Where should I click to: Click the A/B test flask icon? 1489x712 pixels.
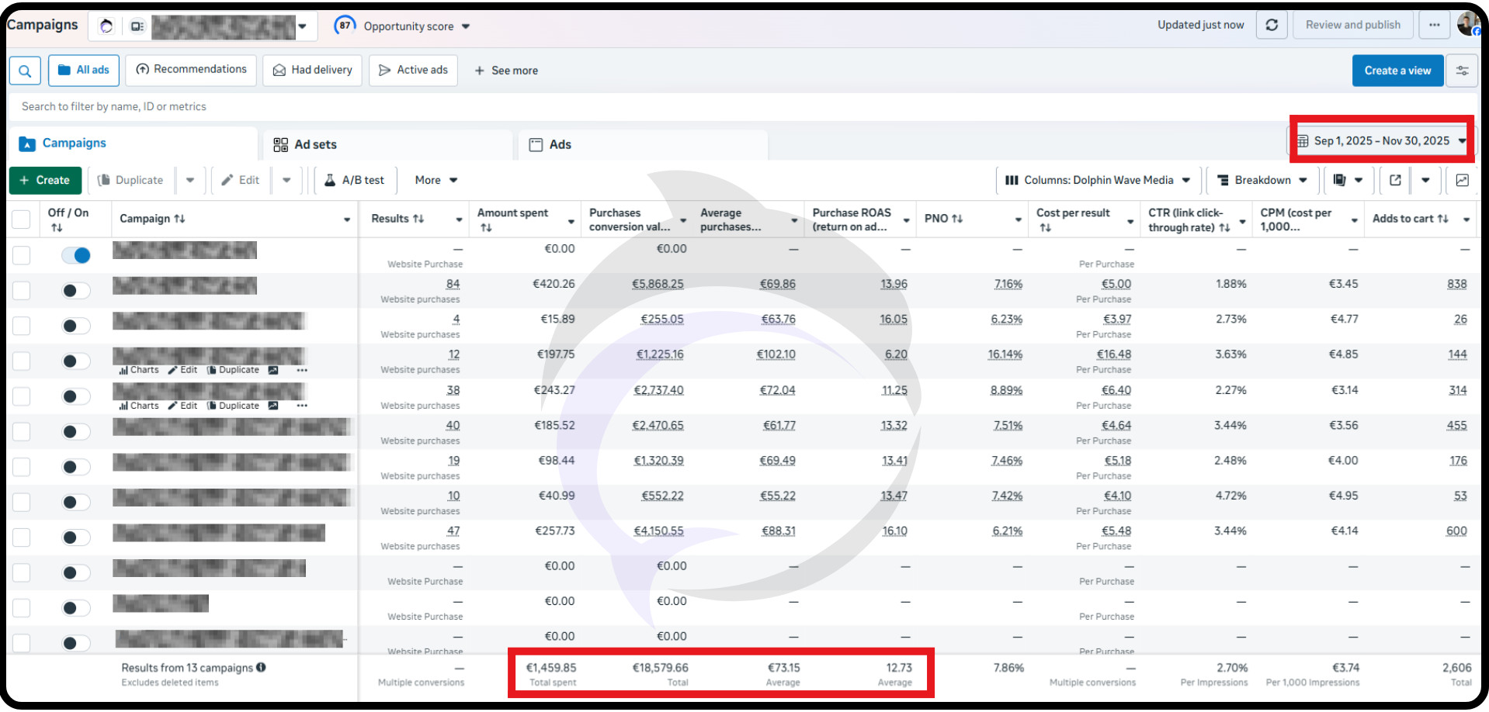[330, 180]
